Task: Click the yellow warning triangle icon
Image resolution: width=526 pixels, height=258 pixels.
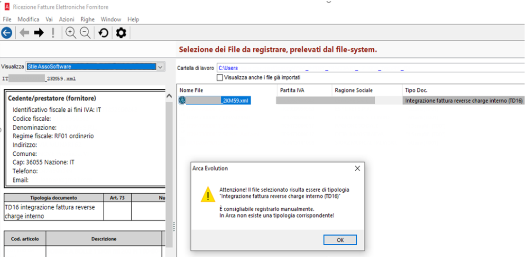Action: tap(208, 195)
